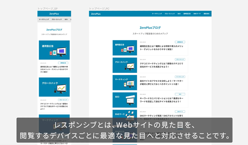Open PC article title 運用型広告とは？
This screenshot has width=248, height=145.
161,48
